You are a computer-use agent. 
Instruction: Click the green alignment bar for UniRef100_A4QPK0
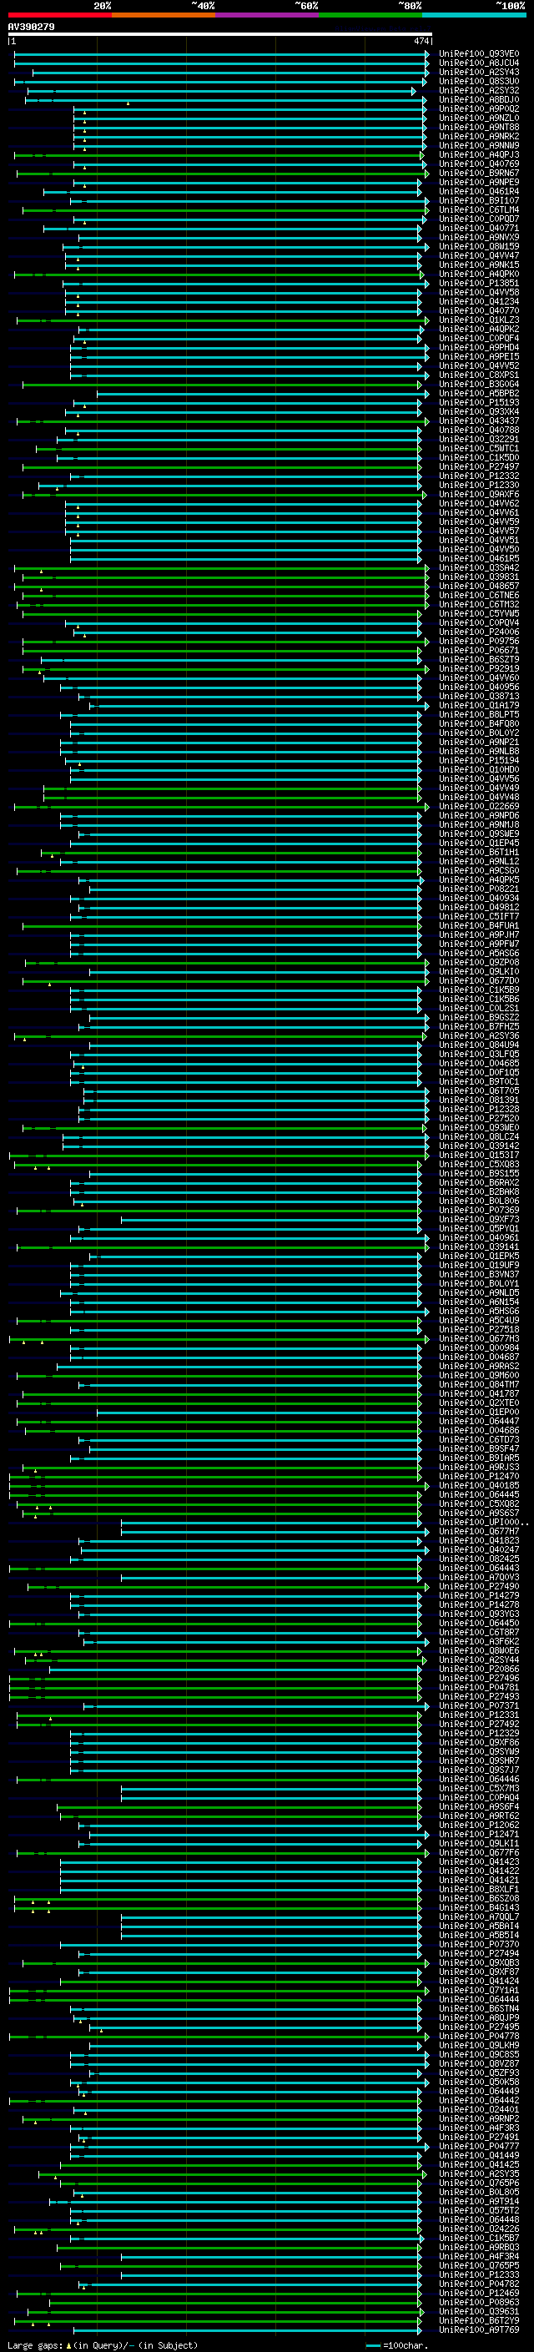(219, 274)
